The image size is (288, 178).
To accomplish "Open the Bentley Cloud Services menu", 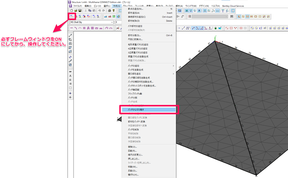I will point(233,6).
